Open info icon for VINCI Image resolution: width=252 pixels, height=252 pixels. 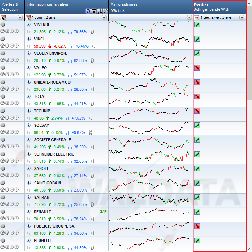(29, 39)
